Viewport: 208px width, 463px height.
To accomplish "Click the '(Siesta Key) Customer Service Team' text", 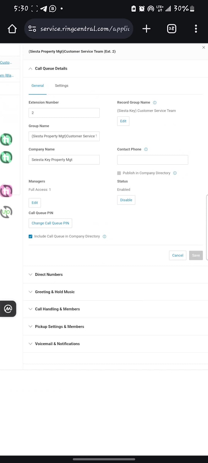I will coord(147,111).
